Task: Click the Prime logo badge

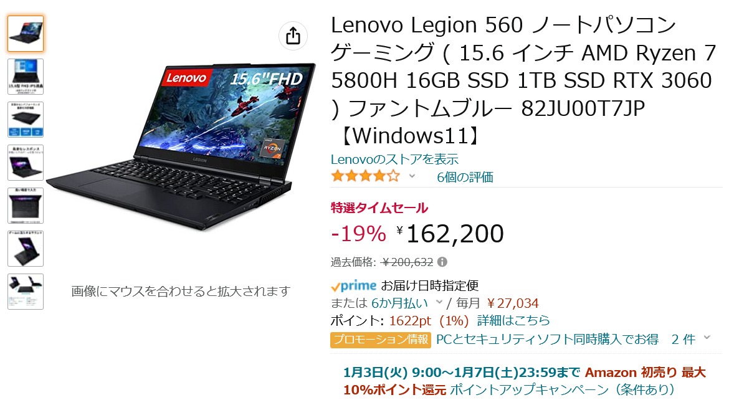Action: click(353, 285)
